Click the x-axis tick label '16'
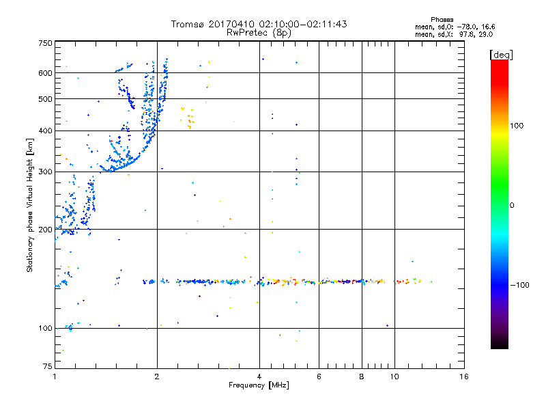The image size is (546, 410). coord(464,377)
